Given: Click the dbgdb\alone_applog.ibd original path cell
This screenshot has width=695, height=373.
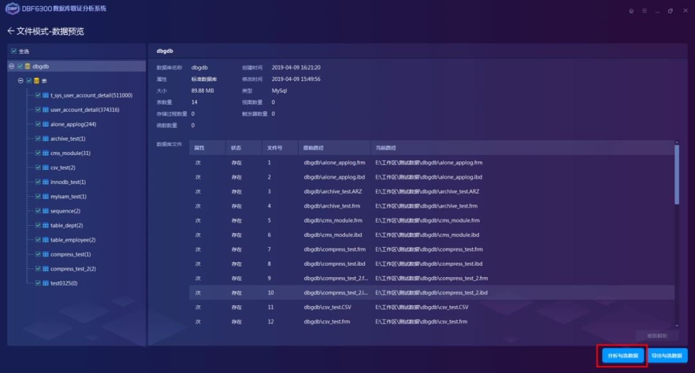Looking at the screenshot, I should [x=334, y=177].
